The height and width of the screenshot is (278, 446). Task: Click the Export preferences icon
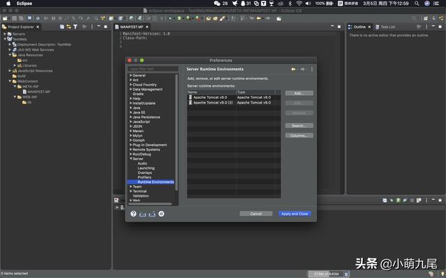[152, 214]
